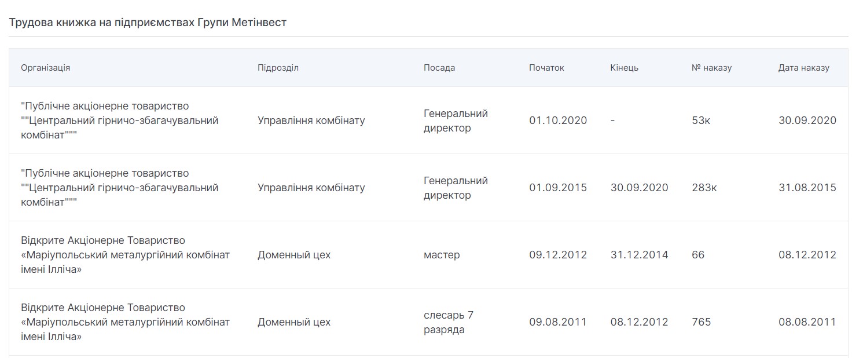Select the section title Трудова книжка
863x358 pixels.
[x=148, y=23]
